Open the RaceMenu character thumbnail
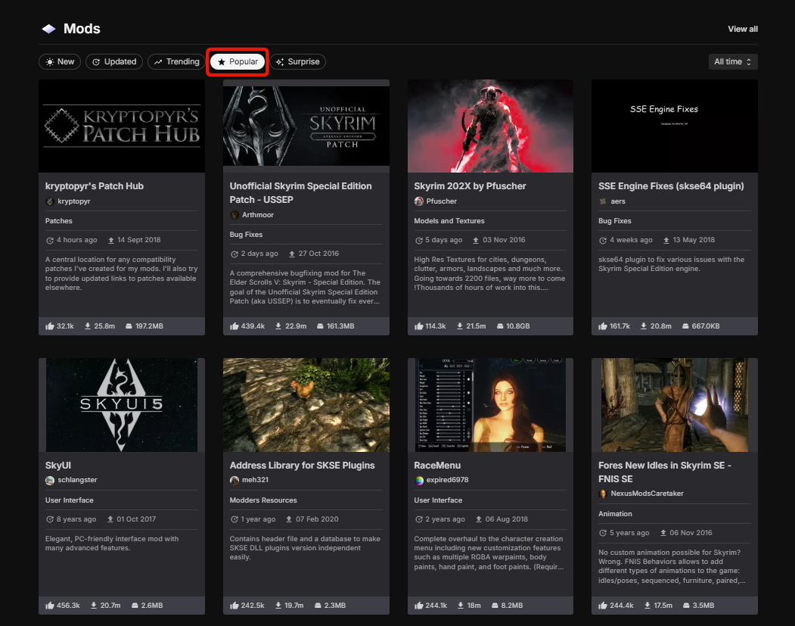Viewport: 795px width, 626px height. click(490, 405)
